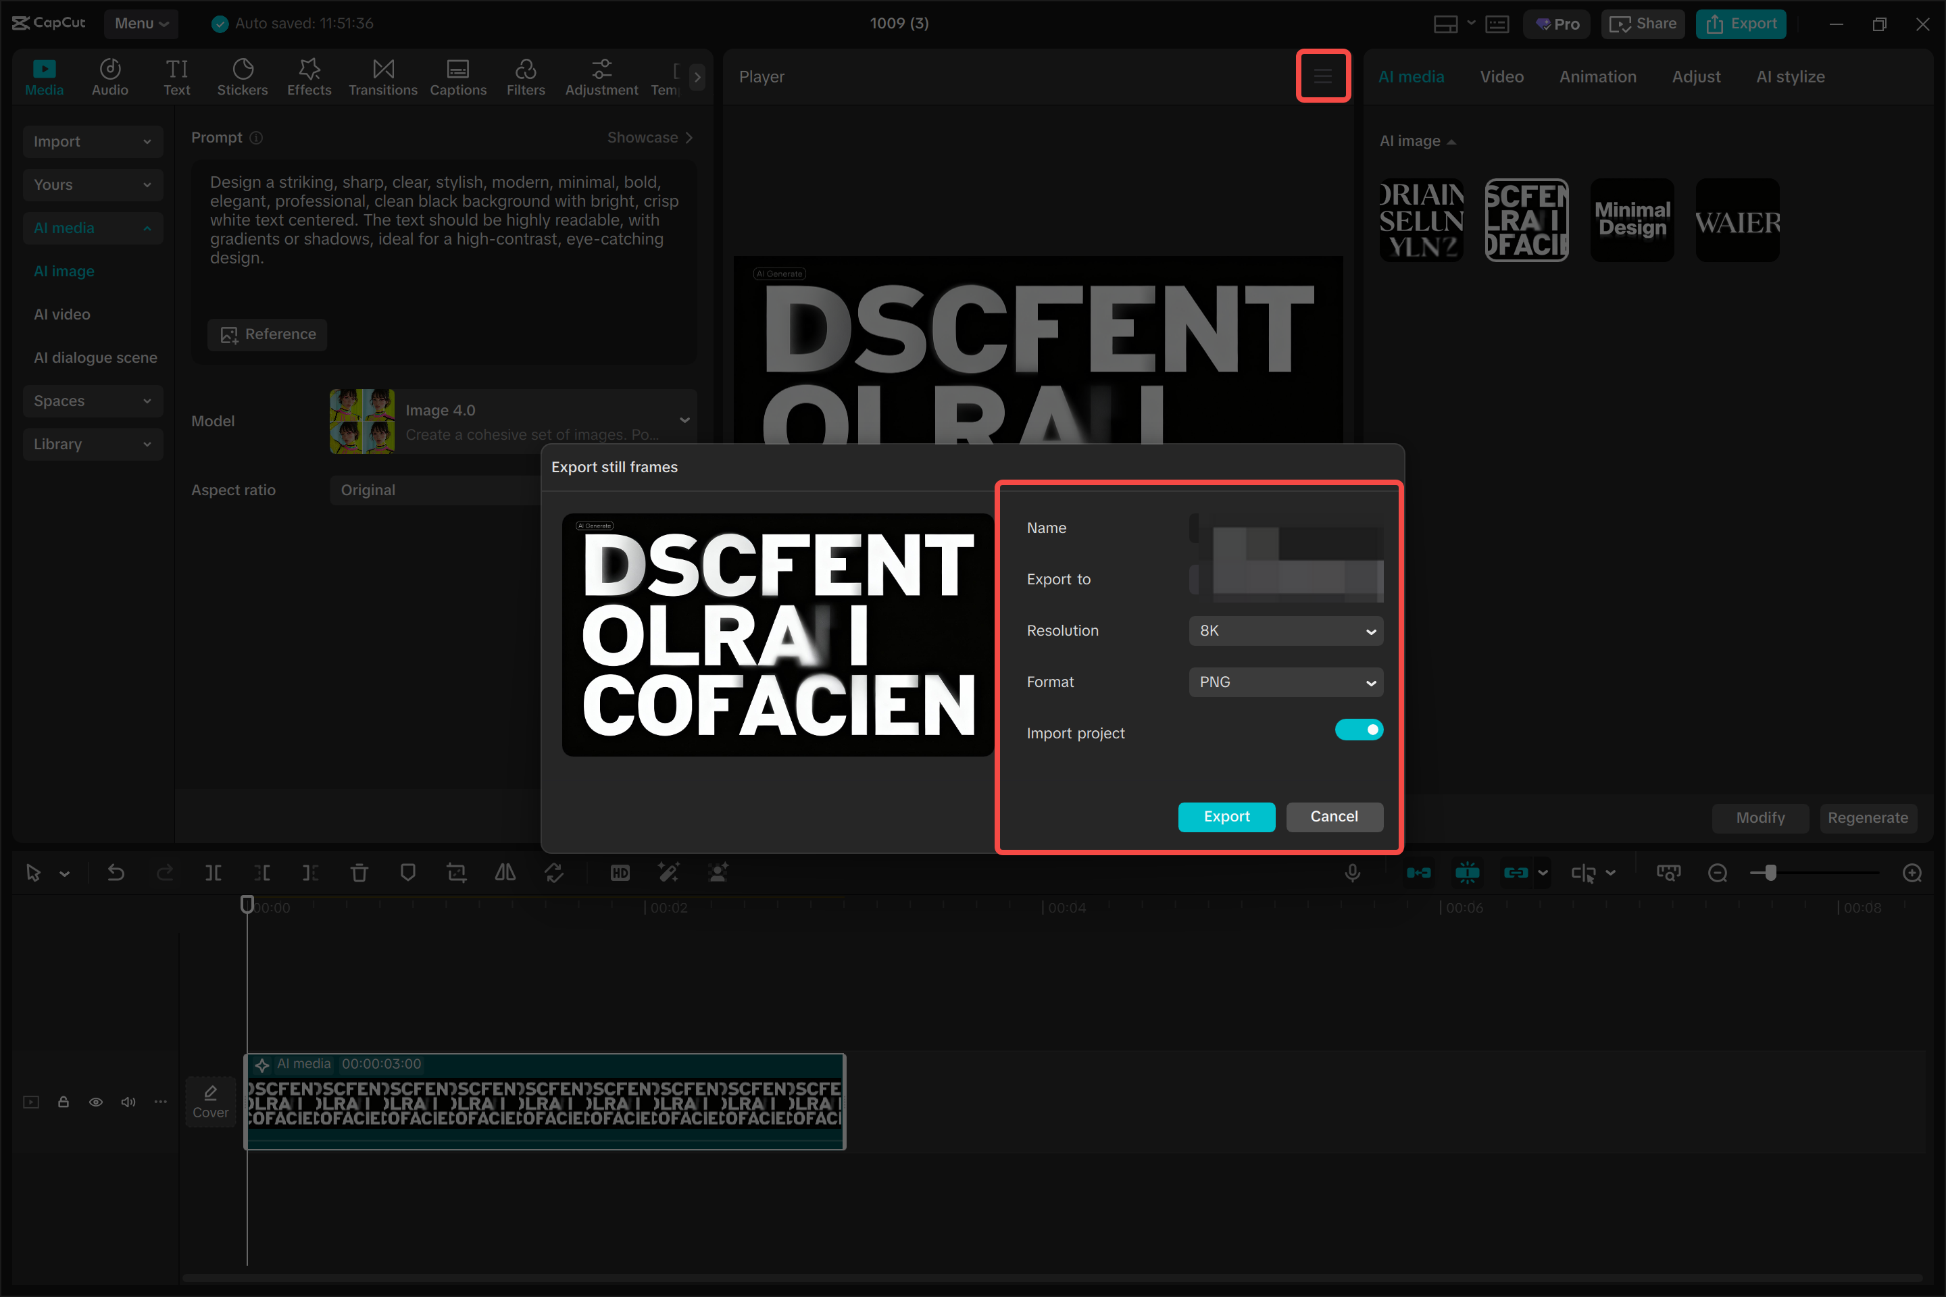This screenshot has height=1297, width=1946.
Task: Mute the AI media track audio
Action: tap(128, 1102)
